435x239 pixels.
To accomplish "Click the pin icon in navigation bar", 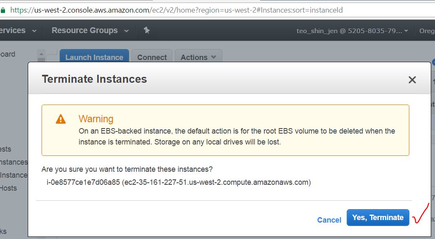I will (x=147, y=30).
